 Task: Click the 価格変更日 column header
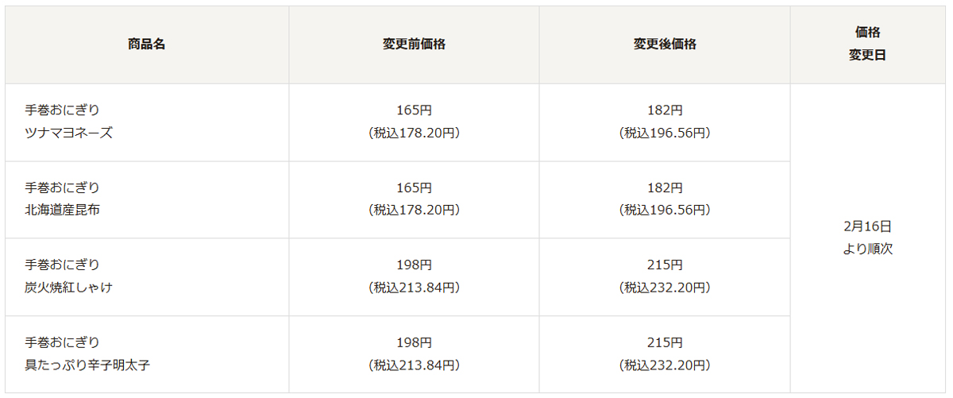[867, 44]
